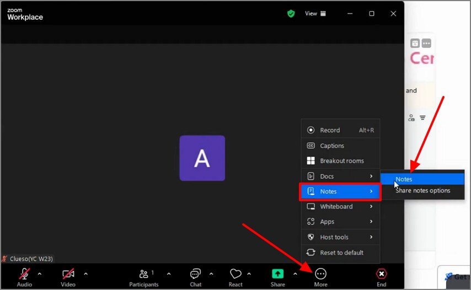The image size is (471, 290).
Task: Click the green encryption shield icon
Action: pos(291,14)
